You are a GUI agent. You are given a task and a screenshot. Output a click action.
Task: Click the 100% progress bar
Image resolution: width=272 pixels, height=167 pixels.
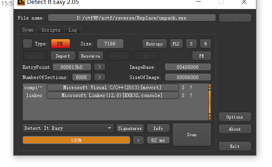pyautogui.click(x=76, y=140)
